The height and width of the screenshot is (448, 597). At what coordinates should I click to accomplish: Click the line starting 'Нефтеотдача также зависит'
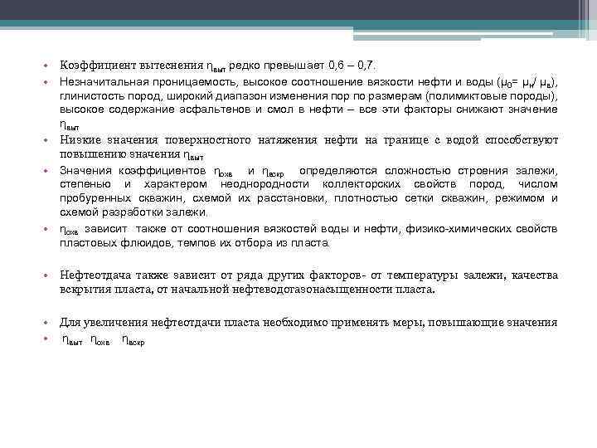308,275
